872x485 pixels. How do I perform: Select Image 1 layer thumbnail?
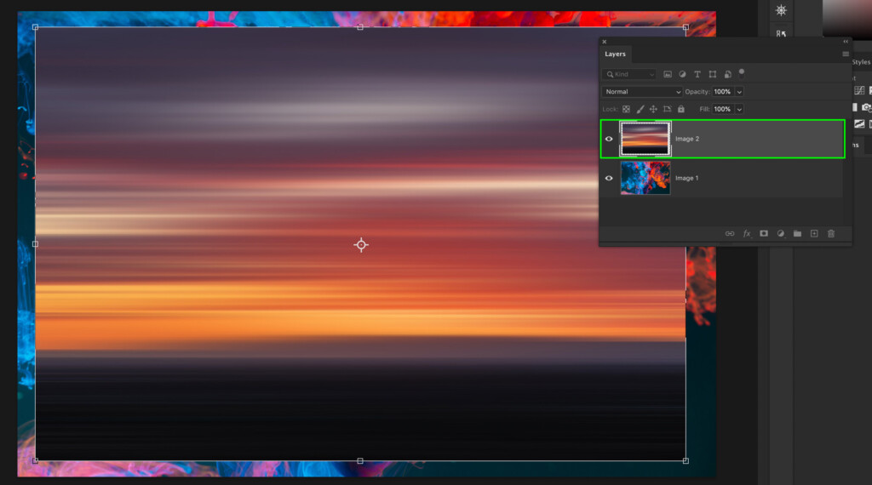(645, 178)
